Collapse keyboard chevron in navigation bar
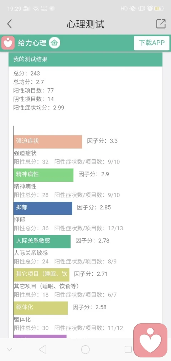 (9, 350)
